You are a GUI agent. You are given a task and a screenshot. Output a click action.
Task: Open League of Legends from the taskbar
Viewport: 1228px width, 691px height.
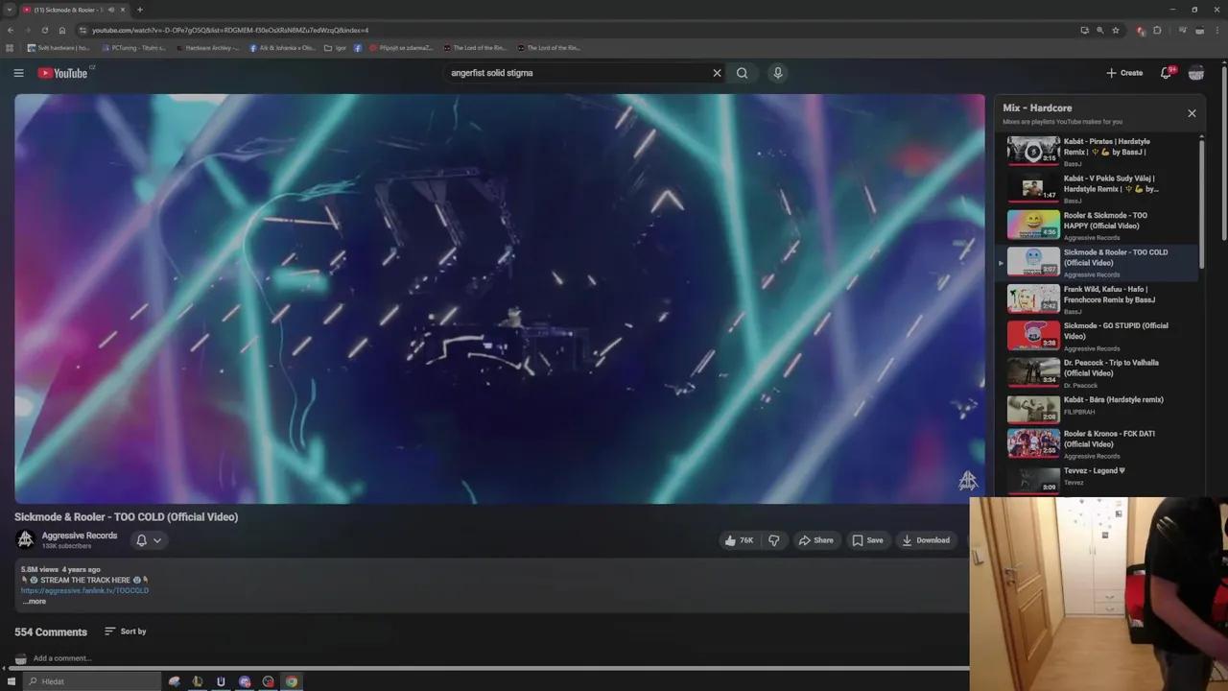tap(197, 681)
